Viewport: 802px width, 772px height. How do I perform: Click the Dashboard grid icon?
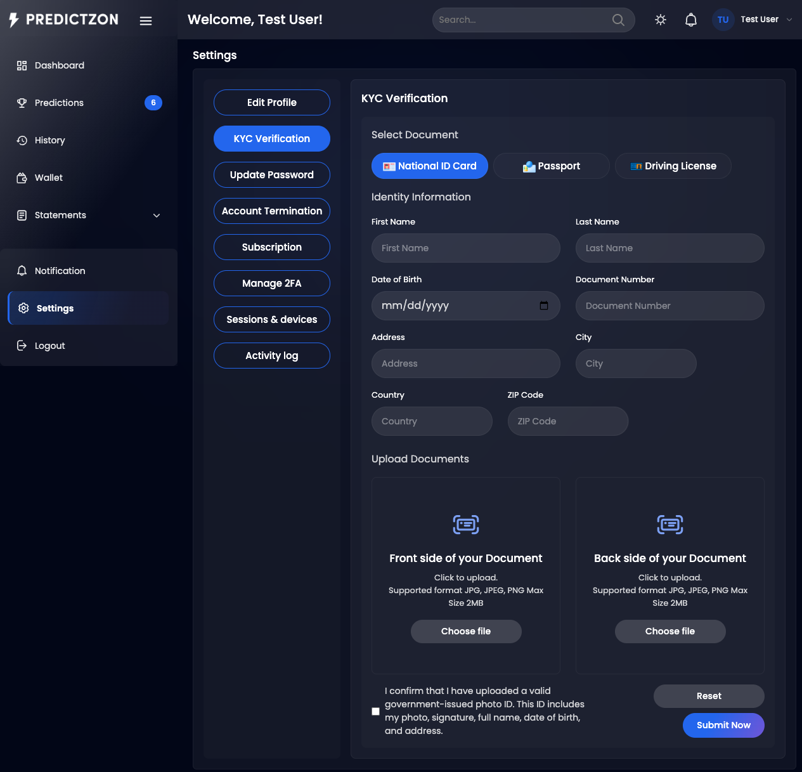22,65
